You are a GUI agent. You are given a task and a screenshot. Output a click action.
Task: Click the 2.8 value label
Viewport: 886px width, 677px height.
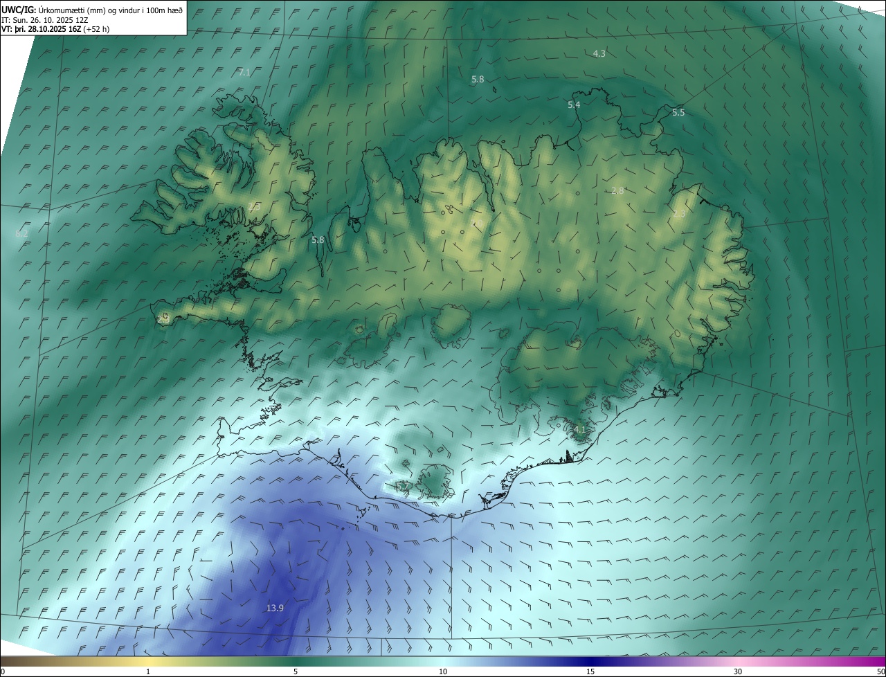click(618, 190)
